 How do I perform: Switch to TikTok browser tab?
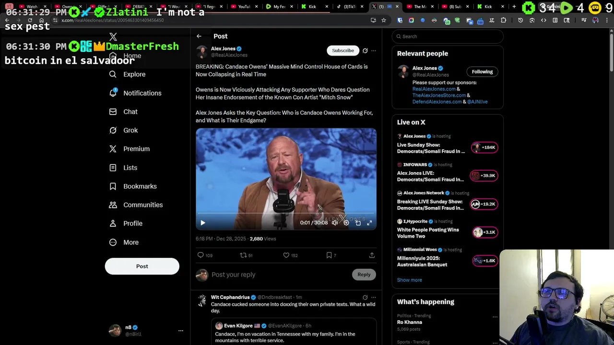(x=349, y=7)
